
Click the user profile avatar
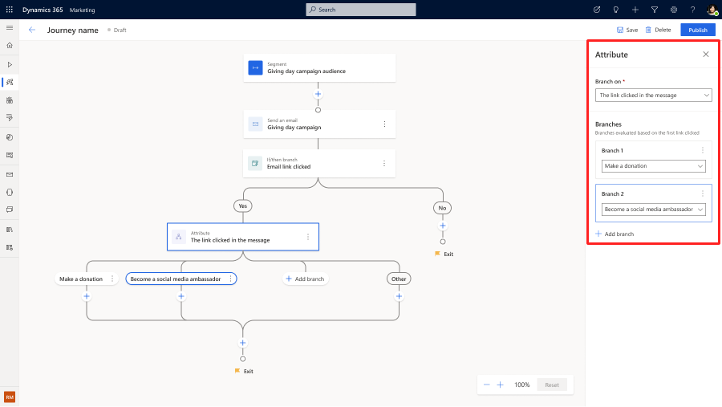[712, 10]
